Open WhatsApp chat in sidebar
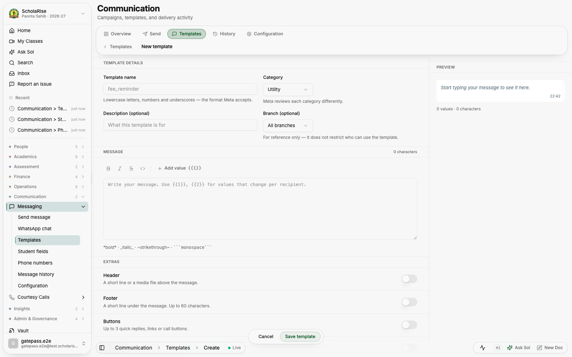Image resolution: width=572 pixels, height=357 pixels. [47, 228]
